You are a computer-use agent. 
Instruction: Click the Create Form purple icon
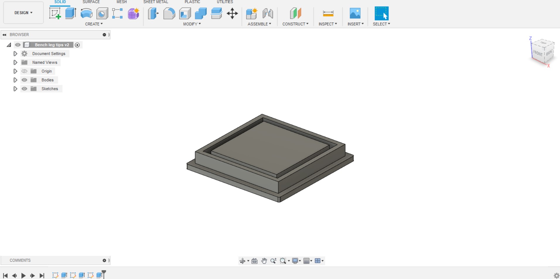point(134,13)
